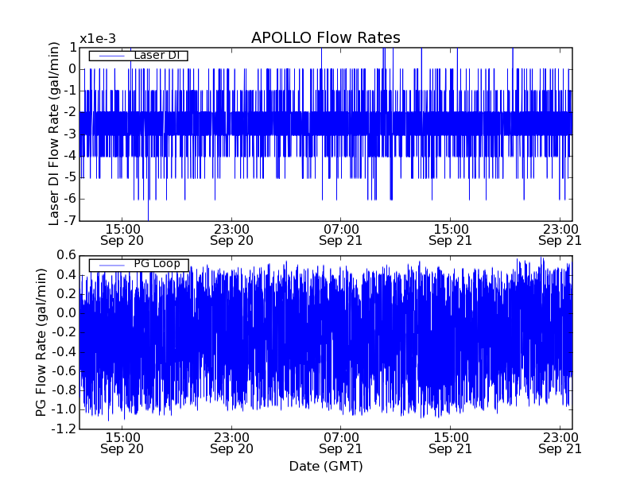636x477 pixels.
Task: Click top plot's 23:00 Sep 20 tick label
Action: click(x=231, y=234)
